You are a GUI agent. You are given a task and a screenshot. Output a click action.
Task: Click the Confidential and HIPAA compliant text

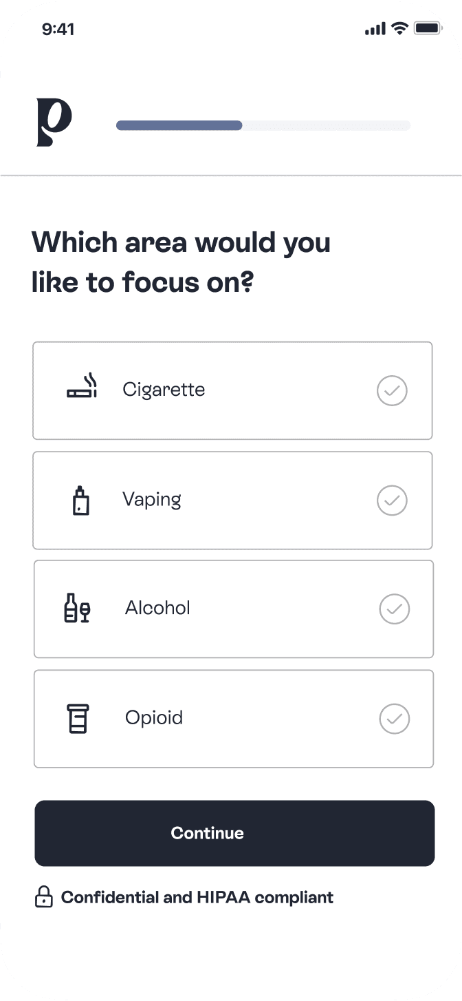click(x=197, y=897)
